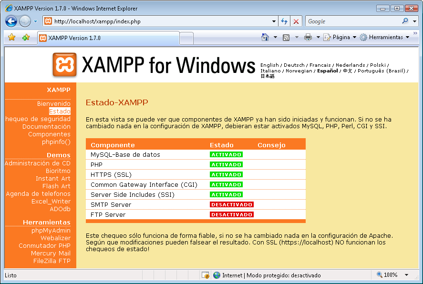Open the Bienvenido sidebar link
The image size is (423, 284).
coord(54,103)
